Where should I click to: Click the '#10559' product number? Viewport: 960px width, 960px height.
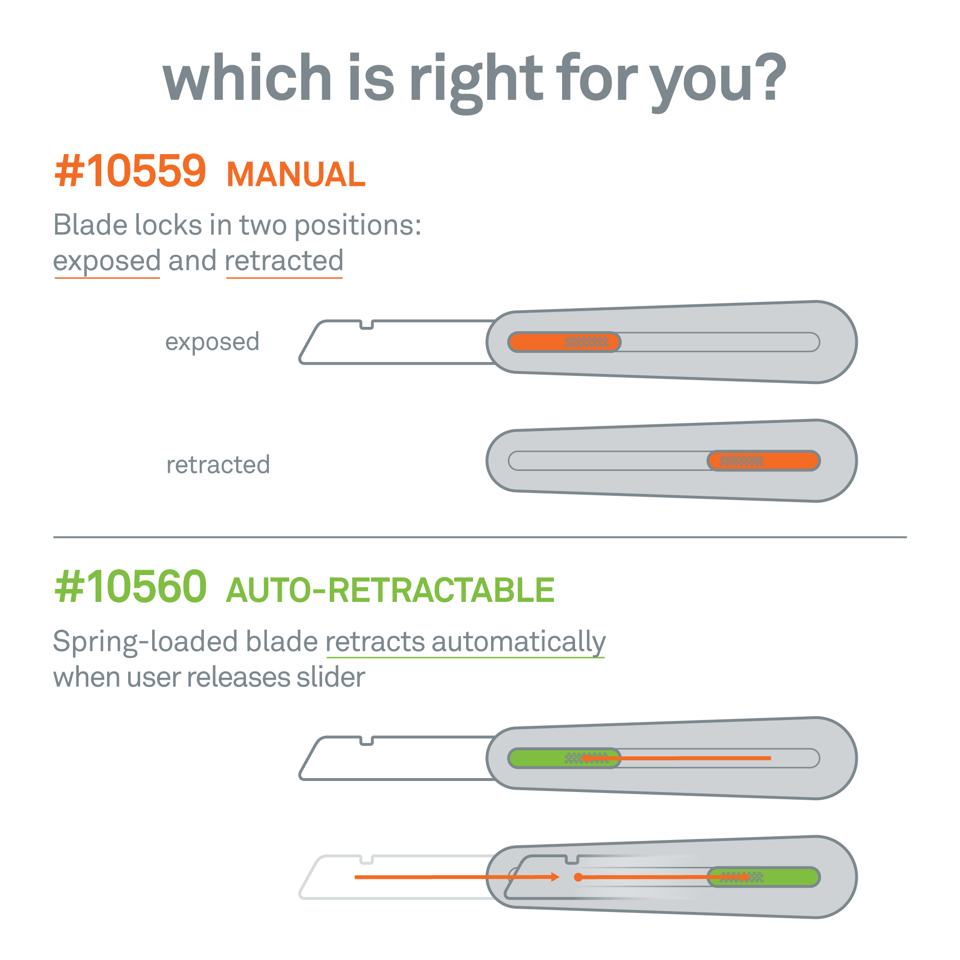[x=130, y=170]
